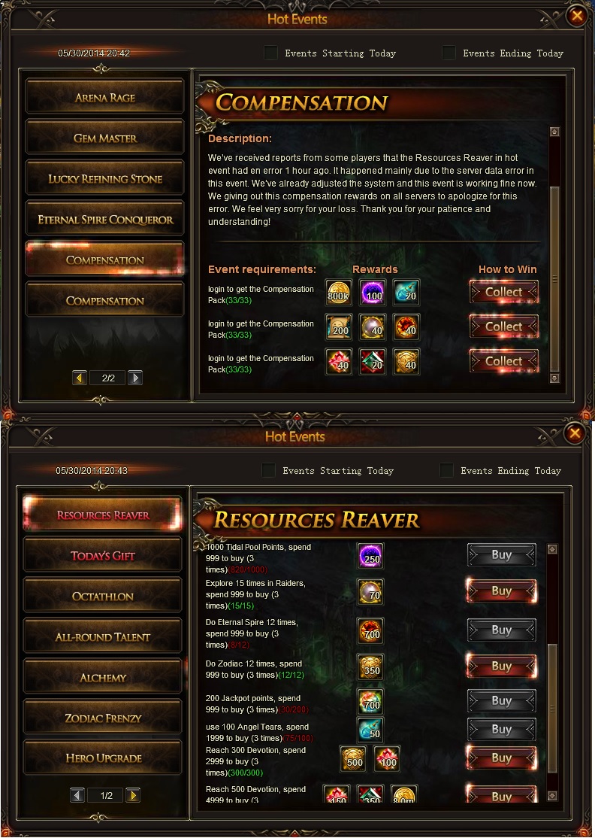
Task: Select the scroll 200 reward icon
Action: (339, 327)
